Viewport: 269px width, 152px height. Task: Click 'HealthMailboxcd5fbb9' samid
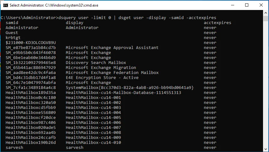(31, 107)
